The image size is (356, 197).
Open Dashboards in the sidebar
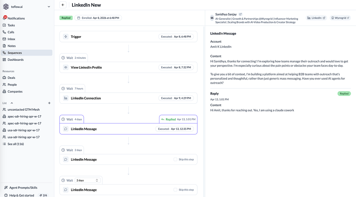pos(27,59)
